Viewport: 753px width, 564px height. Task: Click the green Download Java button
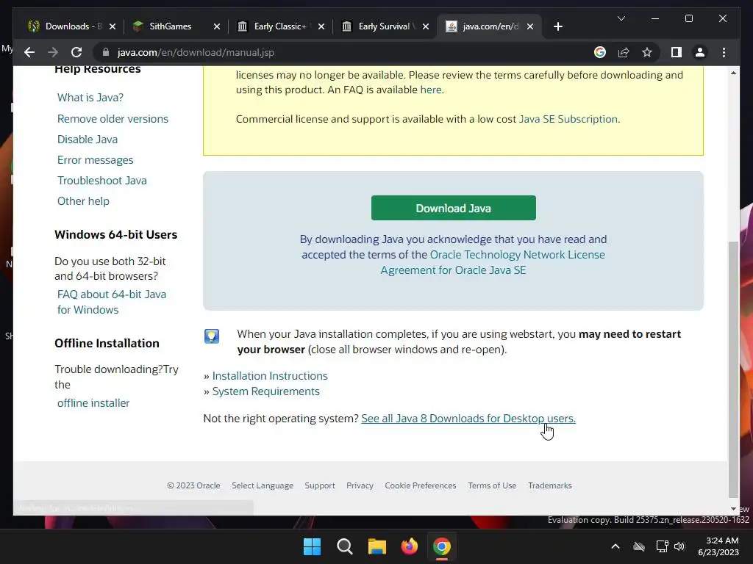[453, 208]
